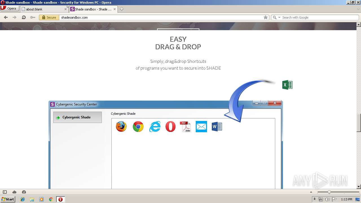Open the search engine dropdown arrow
This screenshot has width=361, height=203.
click(279, 17)
